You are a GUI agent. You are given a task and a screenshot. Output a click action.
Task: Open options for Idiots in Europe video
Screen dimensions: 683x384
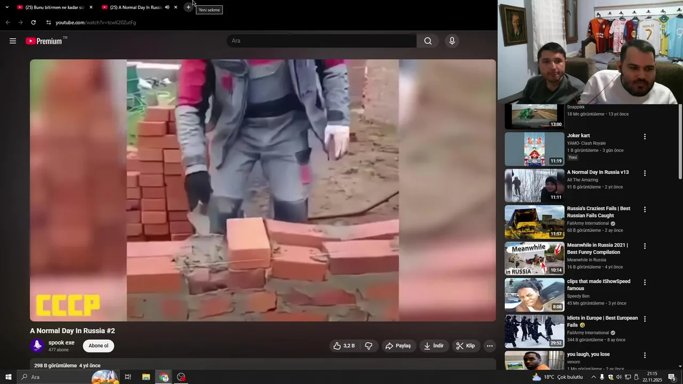pos(645,319)
